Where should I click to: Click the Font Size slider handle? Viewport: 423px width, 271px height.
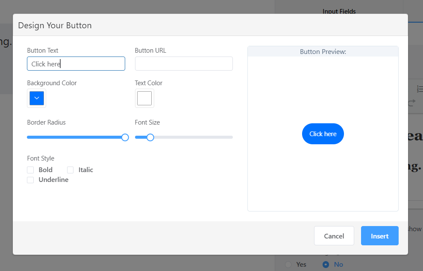pyautogui.click(x=150, y=137)
